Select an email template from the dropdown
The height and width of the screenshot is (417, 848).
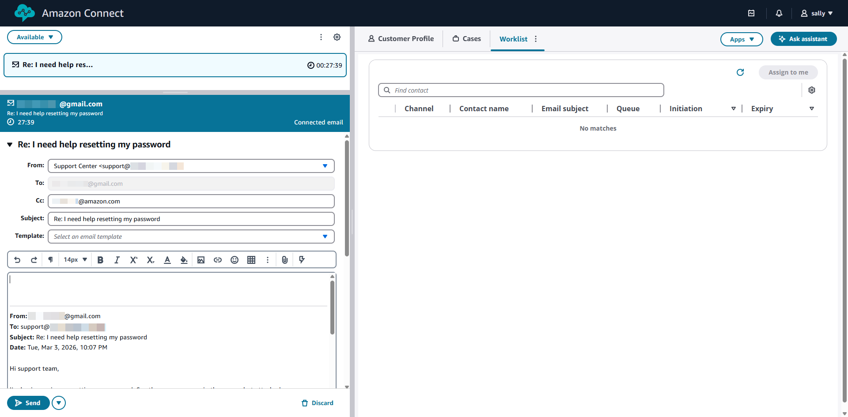(191, 237)
